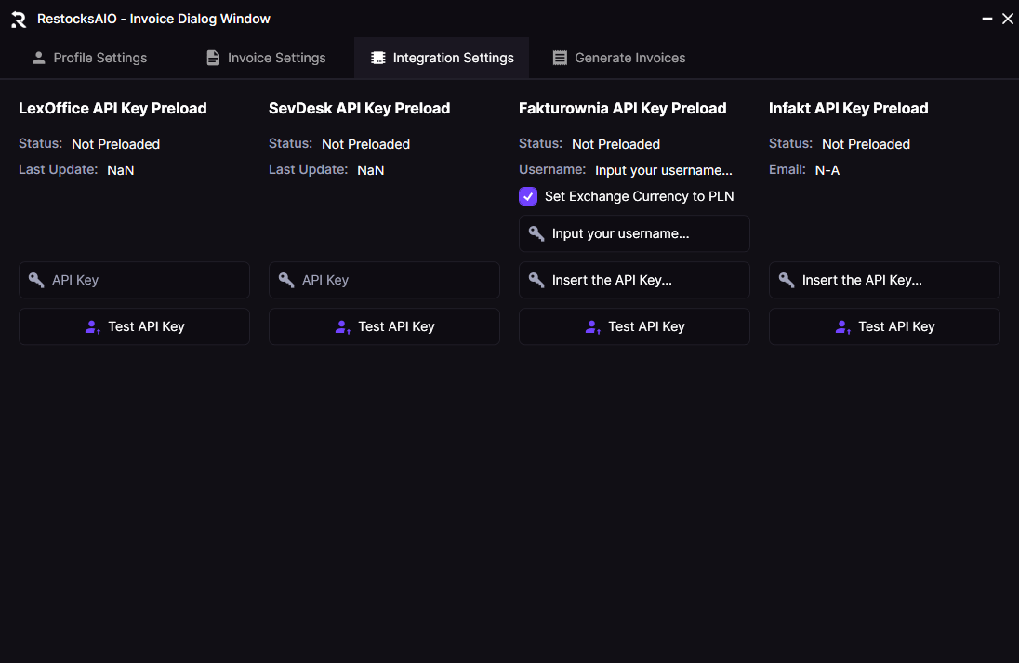Viewport: 1019px width, 663px height.
Task: Focus the LexOffice API Key field
Action: [135, 280]
